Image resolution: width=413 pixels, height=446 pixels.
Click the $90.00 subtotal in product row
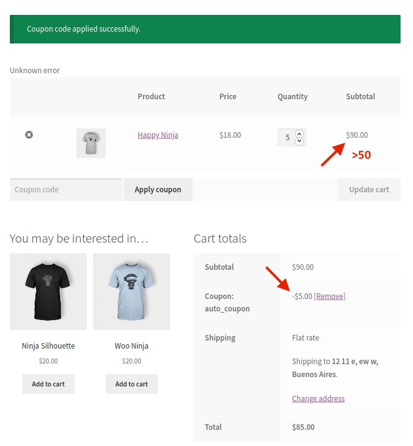coord(357,135)
